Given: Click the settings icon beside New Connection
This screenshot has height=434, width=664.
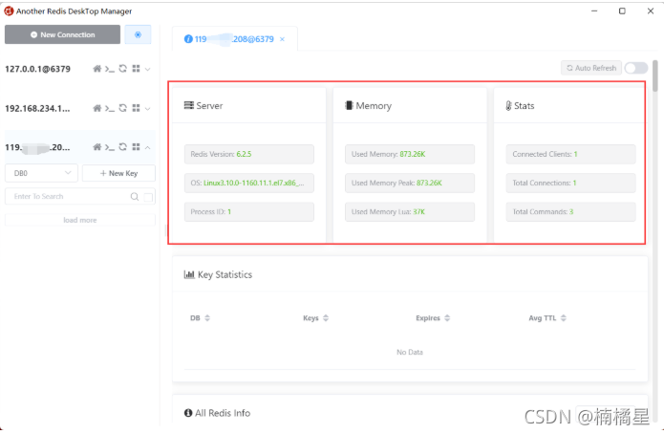Looking at the screenshot, I should click(x=139, y=34).
